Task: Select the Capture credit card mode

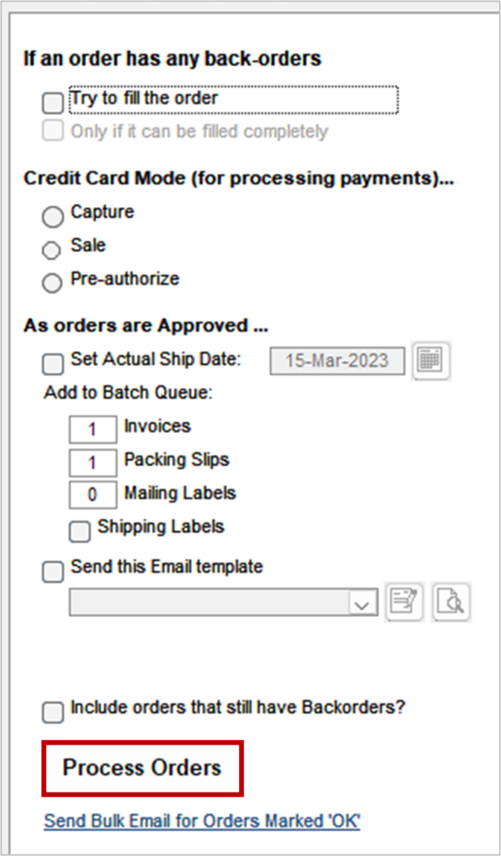Action: coord(52,217)
